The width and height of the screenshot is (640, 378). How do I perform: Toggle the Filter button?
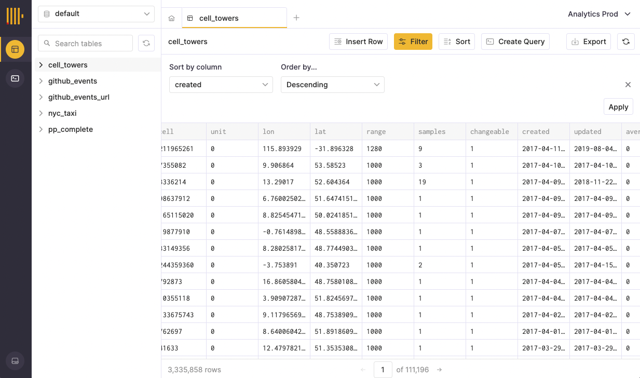413,42
